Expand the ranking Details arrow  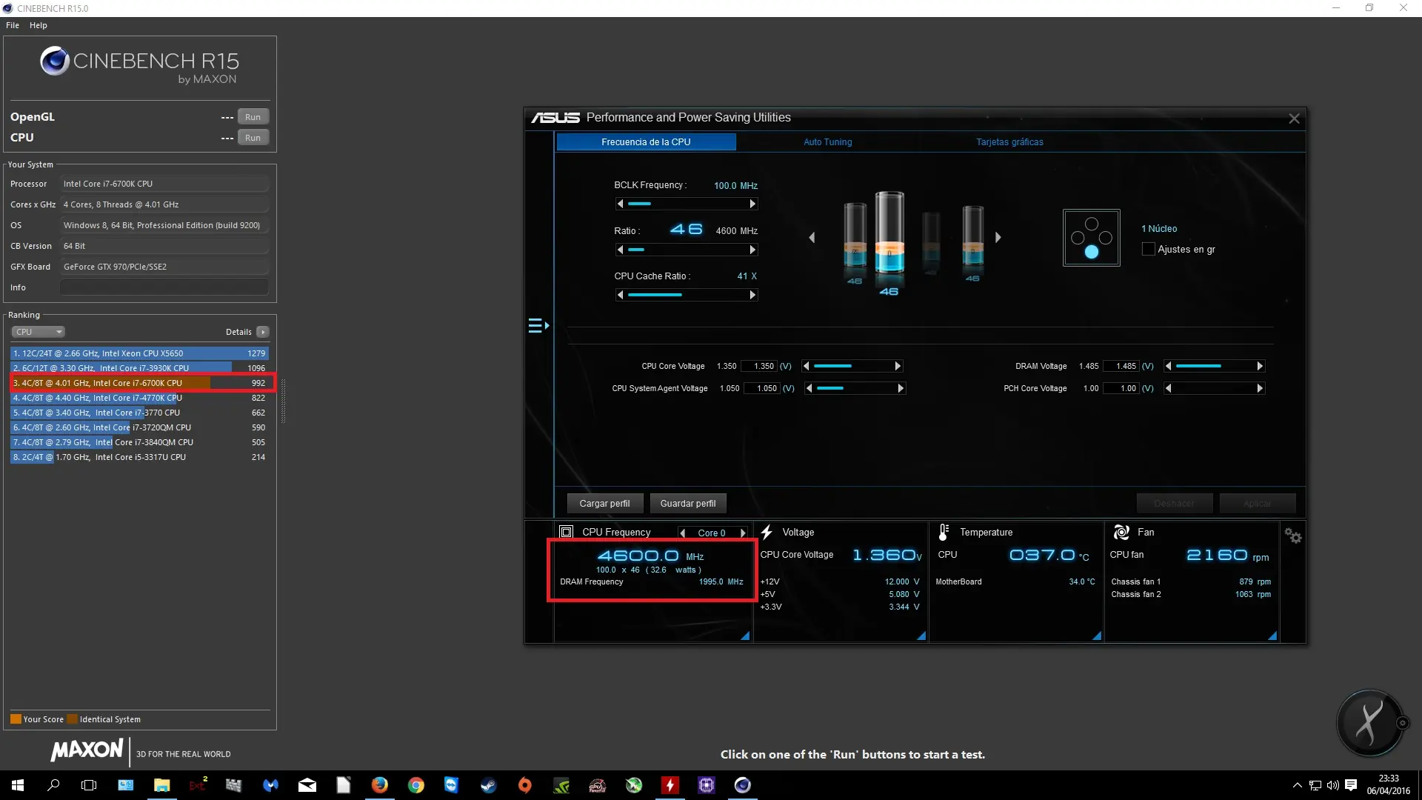(262, 332)
